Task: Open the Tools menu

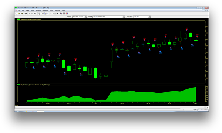Action: 51,10
